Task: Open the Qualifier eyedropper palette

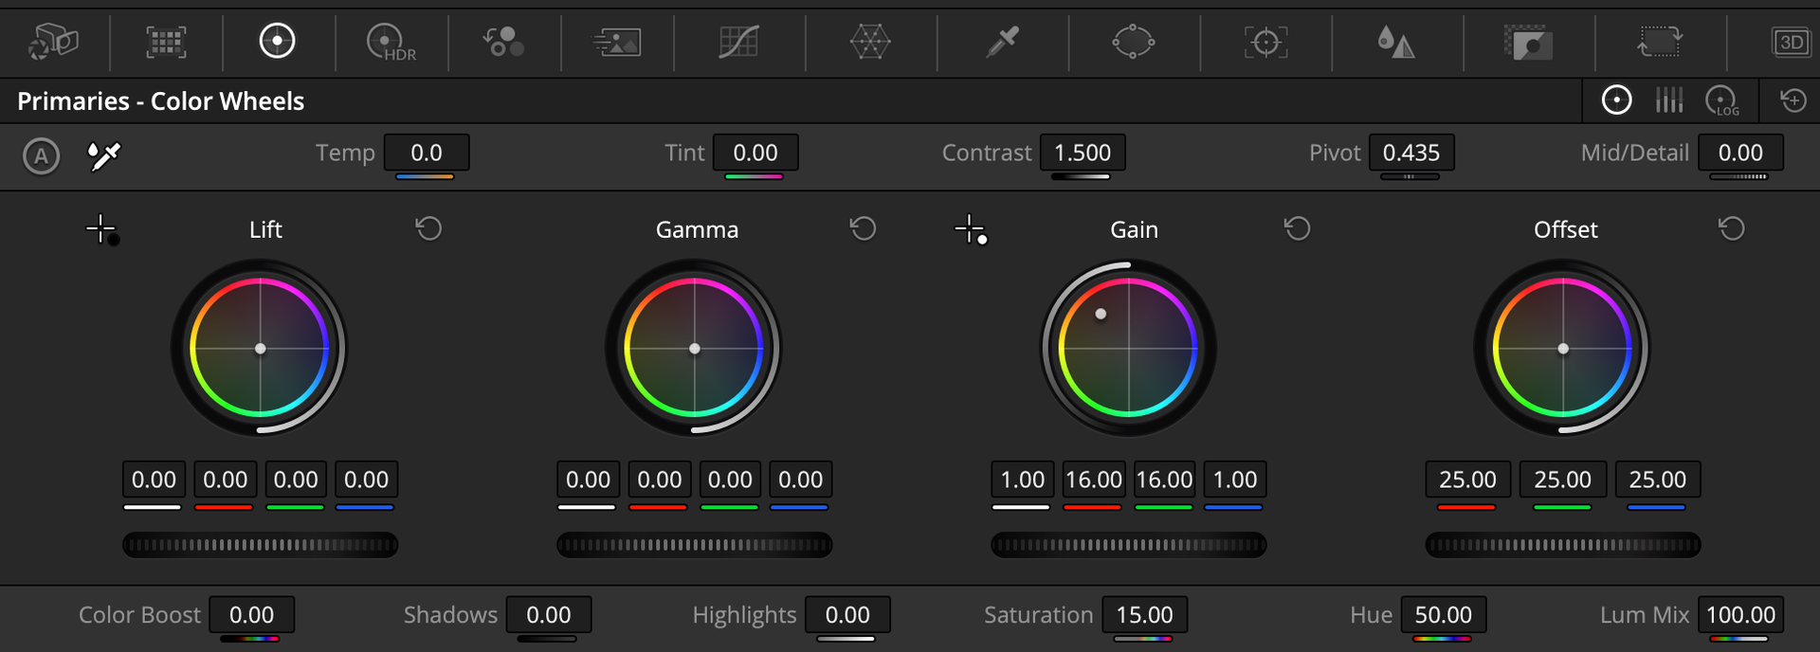Action: click(x=1002, y=42)
